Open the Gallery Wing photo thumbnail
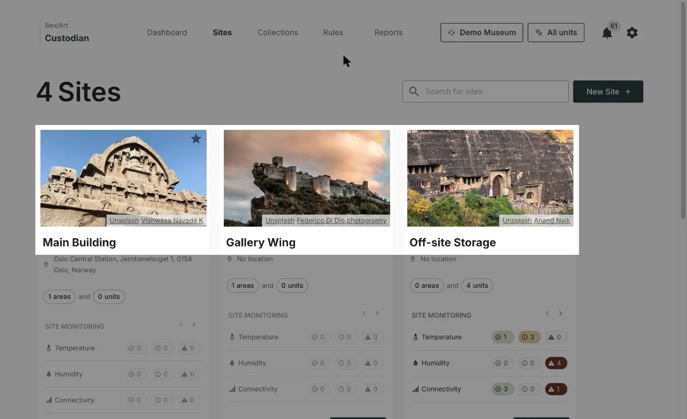The height and width of the screenshot is (419, 687). [307, 178]
